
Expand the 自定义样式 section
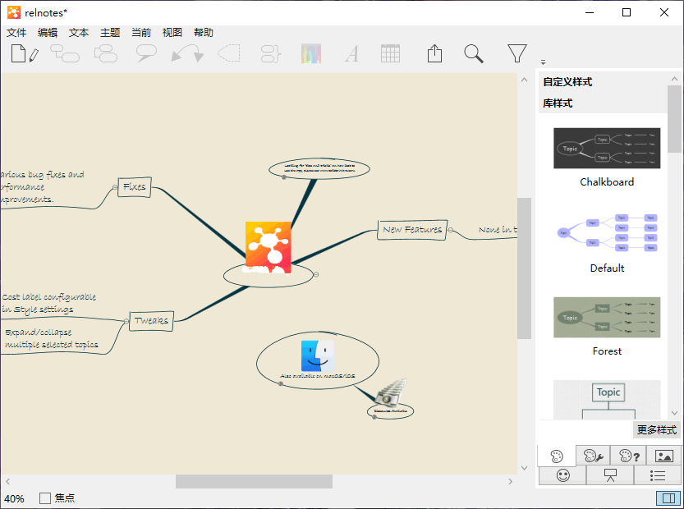coord(567,82)
